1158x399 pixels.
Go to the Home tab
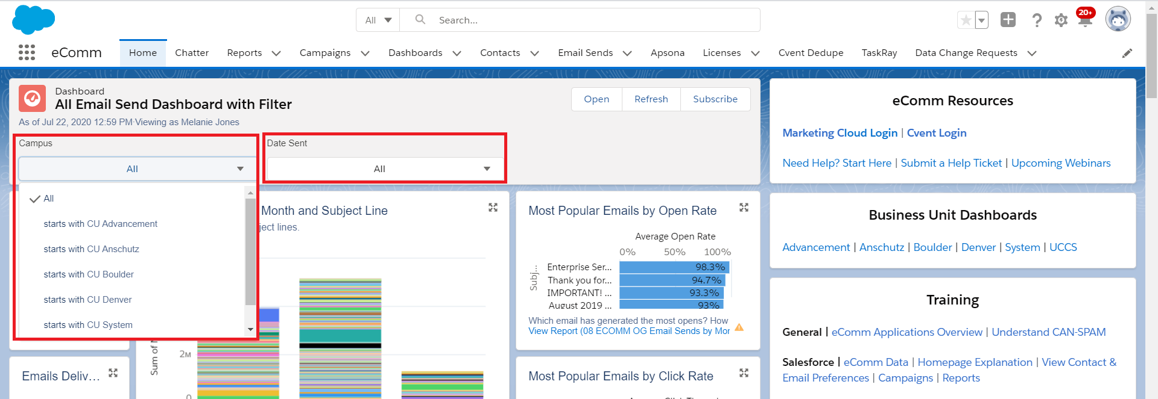click(x=143, y=53)
